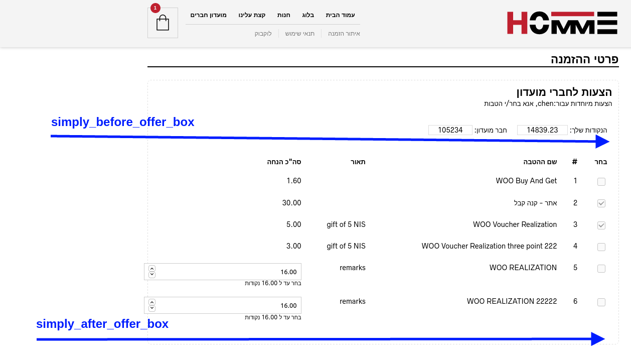Go to עמוד הבית menu item
The height and width of the screenshot is (353, 631).
(x=340, y=15)
